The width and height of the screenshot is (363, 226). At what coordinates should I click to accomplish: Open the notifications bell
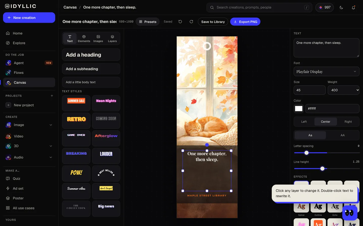pyautogui.click(x=353, y=8)
